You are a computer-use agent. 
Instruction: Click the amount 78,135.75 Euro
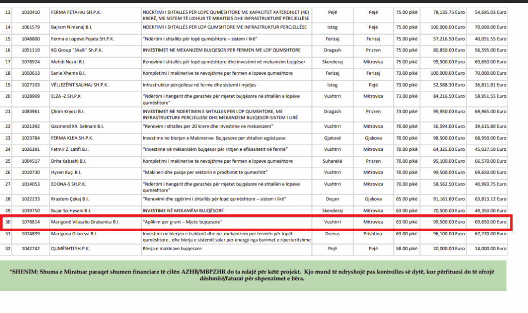[442, 11]
